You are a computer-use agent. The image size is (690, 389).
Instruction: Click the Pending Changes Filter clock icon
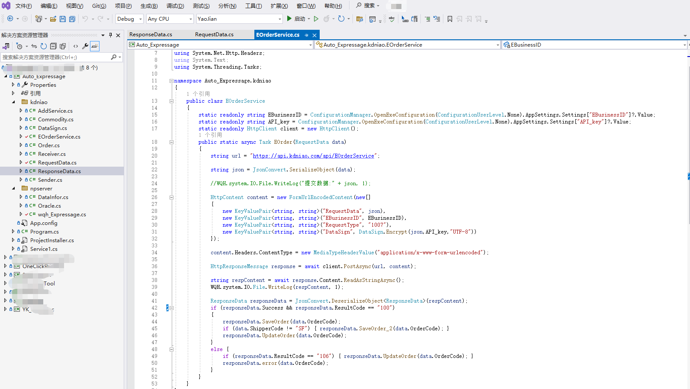(x=19, y=46)
